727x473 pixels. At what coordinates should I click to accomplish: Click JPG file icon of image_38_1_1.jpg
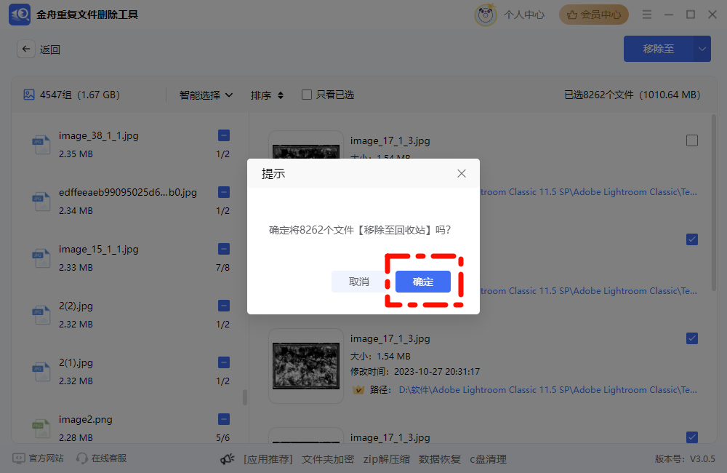[x=41, y=146]
